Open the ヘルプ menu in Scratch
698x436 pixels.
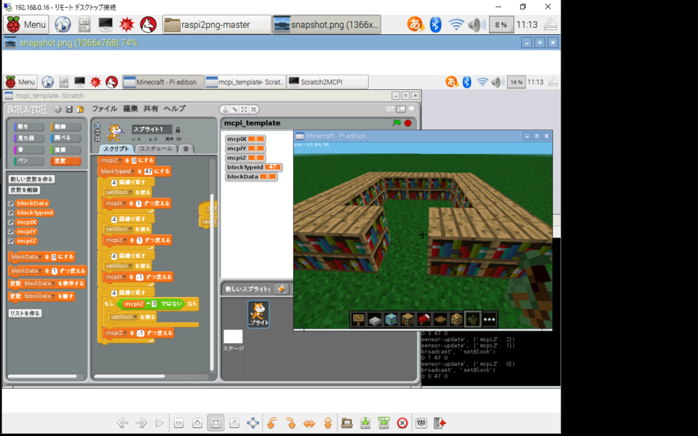coord(174,108)
